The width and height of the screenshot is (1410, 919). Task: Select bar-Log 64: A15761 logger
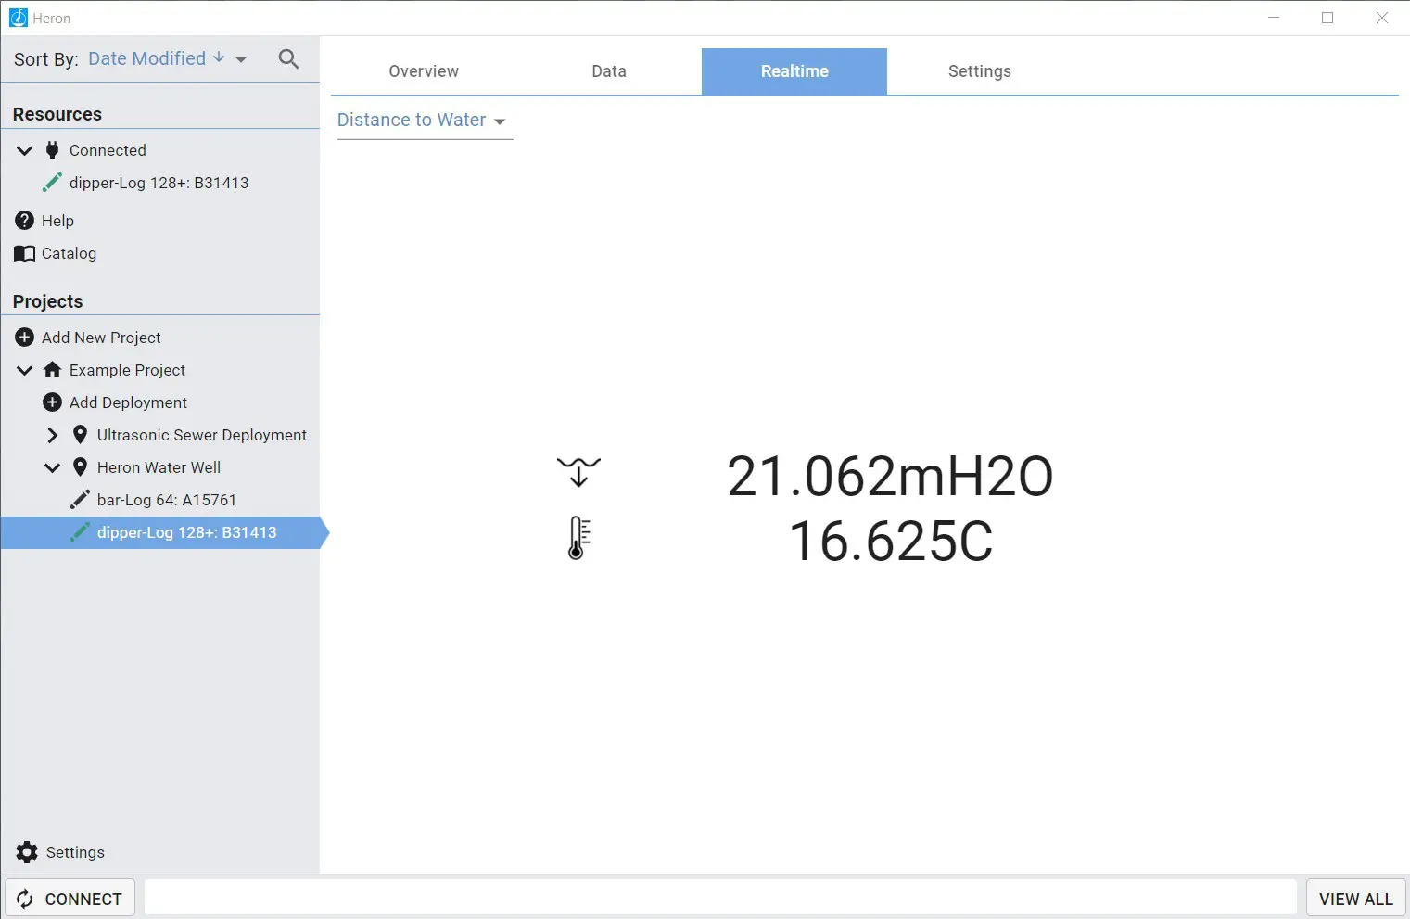coord(166,500)
